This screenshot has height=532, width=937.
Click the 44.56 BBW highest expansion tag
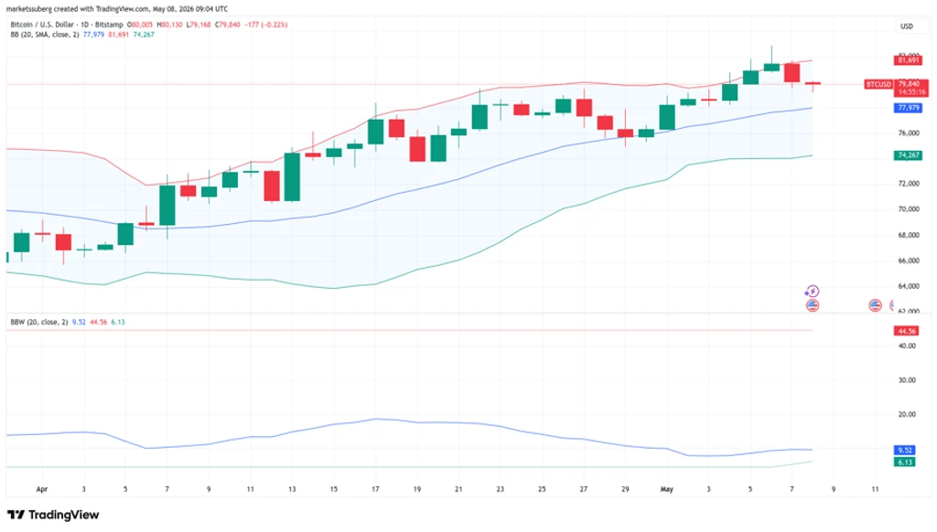pos(906,331)
